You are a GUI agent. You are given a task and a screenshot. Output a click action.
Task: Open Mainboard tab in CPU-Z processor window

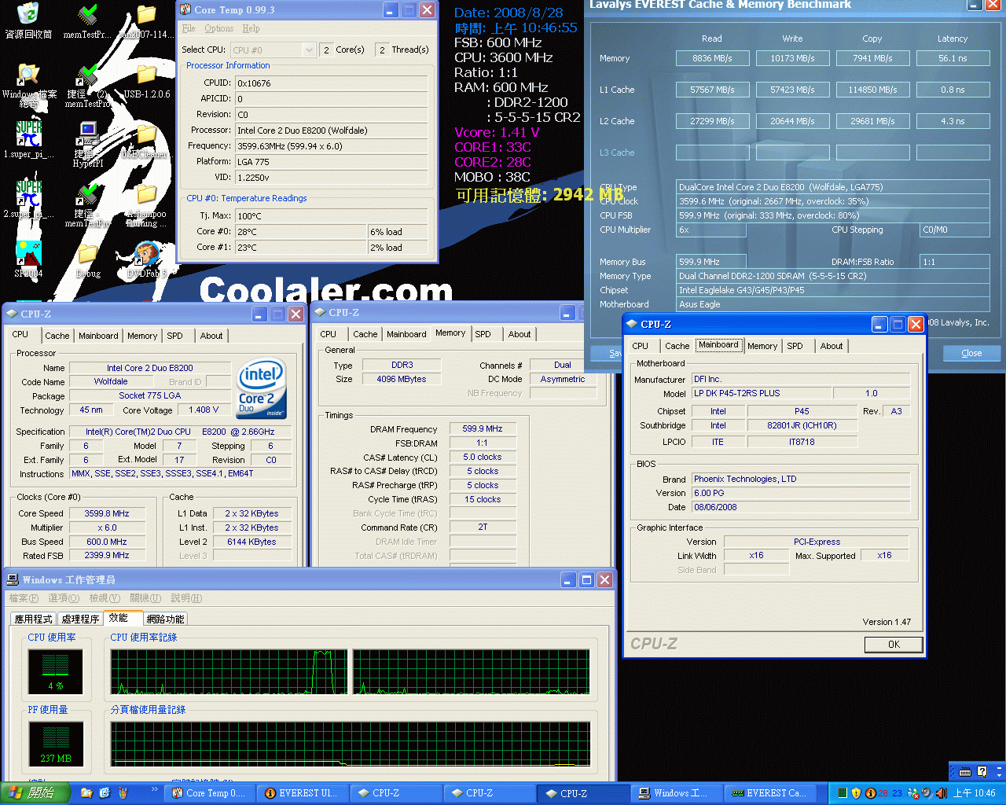tap(98, 336)
